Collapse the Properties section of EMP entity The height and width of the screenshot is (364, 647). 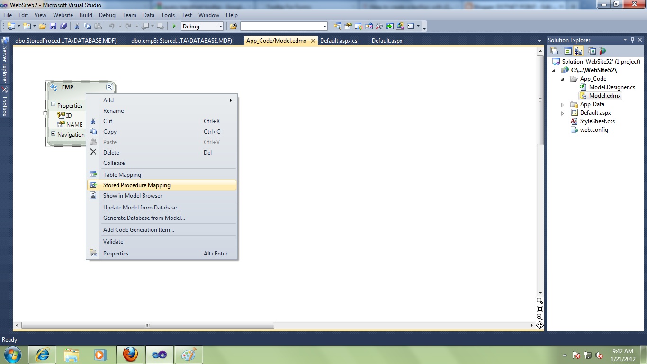click(x=52, y=105)
